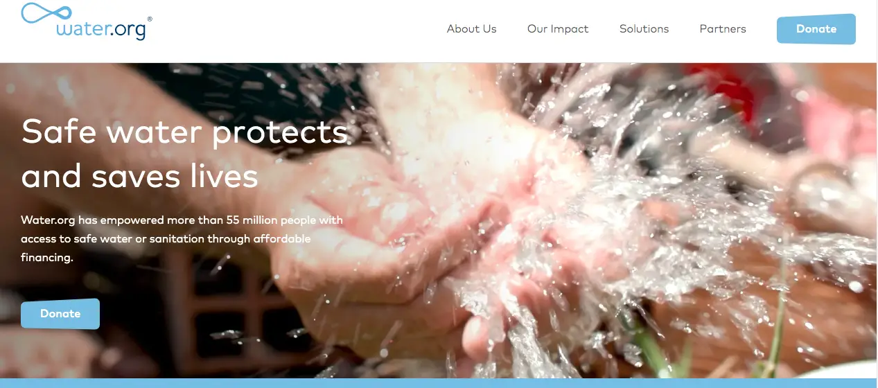Open the About Us menu
Viewport: 878px width, 388px height.
(x=471, y=29)
